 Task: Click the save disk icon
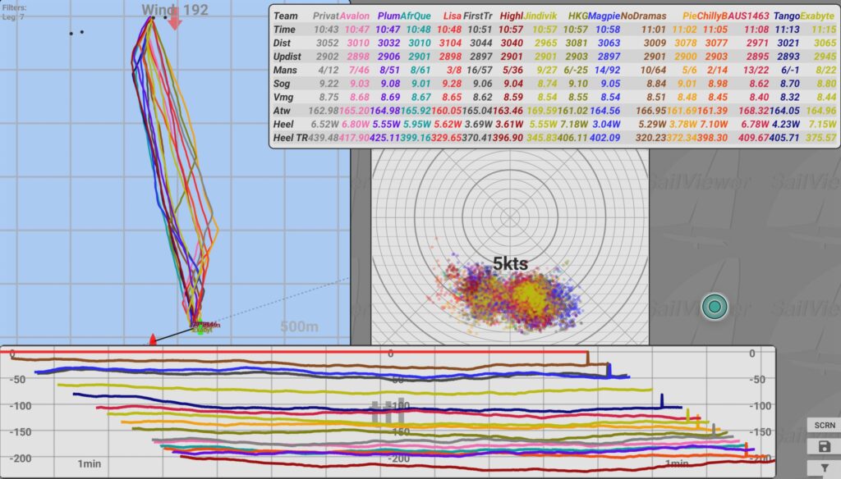pos(825,446)
